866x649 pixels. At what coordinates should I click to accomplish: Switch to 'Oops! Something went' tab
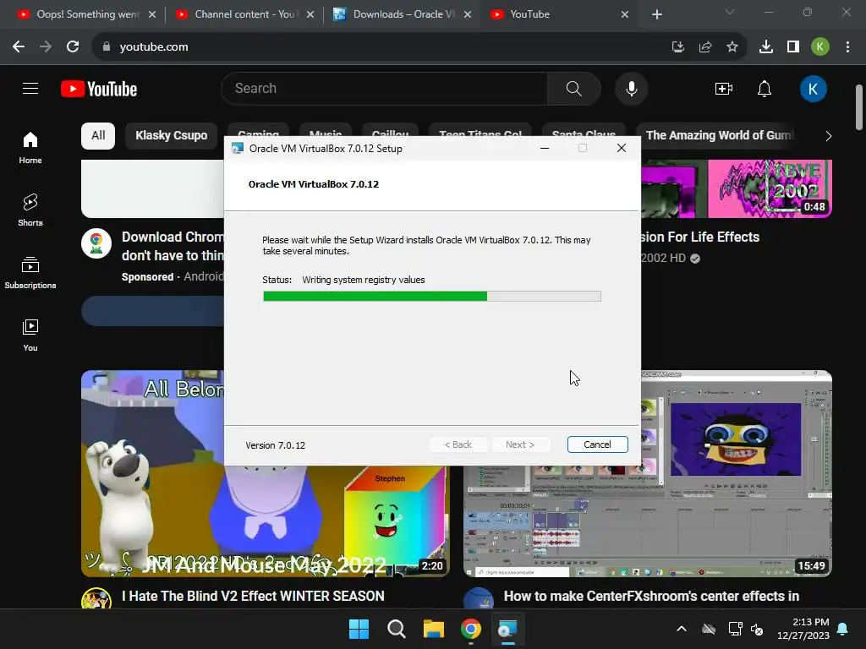click(87, 14)
